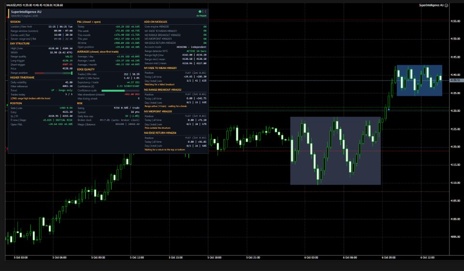Click the Account mode HEDGING - independent value

click(x=191, y=47)
